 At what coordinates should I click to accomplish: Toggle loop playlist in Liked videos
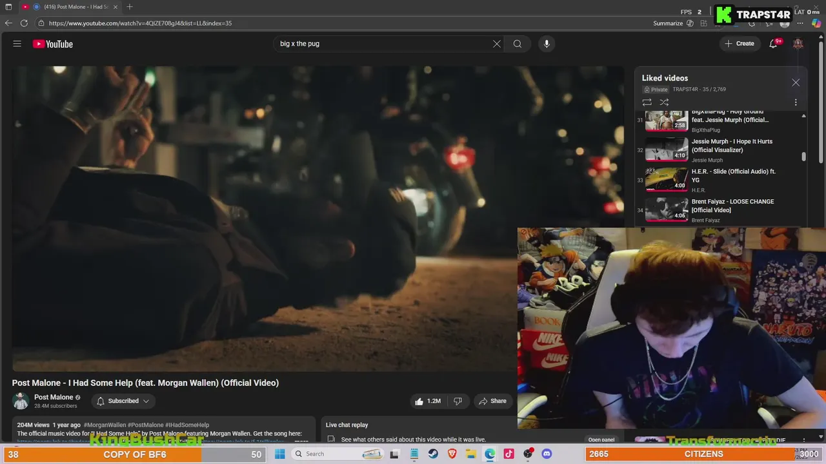647,102
